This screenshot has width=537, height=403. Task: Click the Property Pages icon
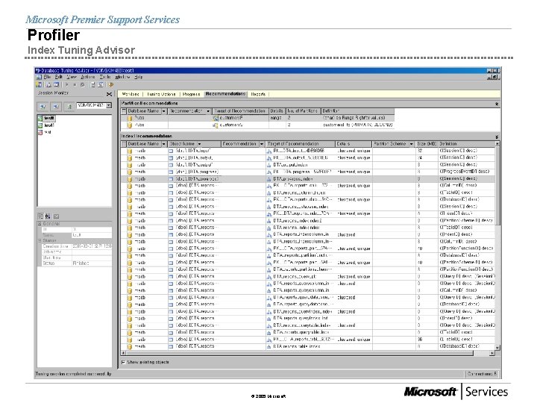(56, 216)
